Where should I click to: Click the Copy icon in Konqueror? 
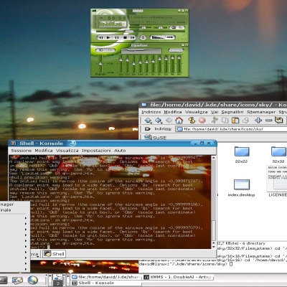(x=225, y=120)
